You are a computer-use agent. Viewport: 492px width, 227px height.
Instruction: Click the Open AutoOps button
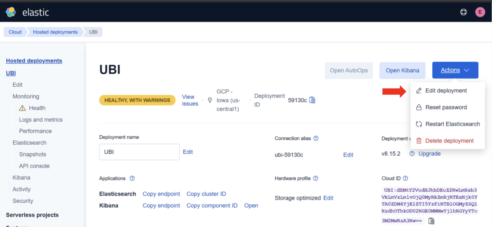point(349,70)
